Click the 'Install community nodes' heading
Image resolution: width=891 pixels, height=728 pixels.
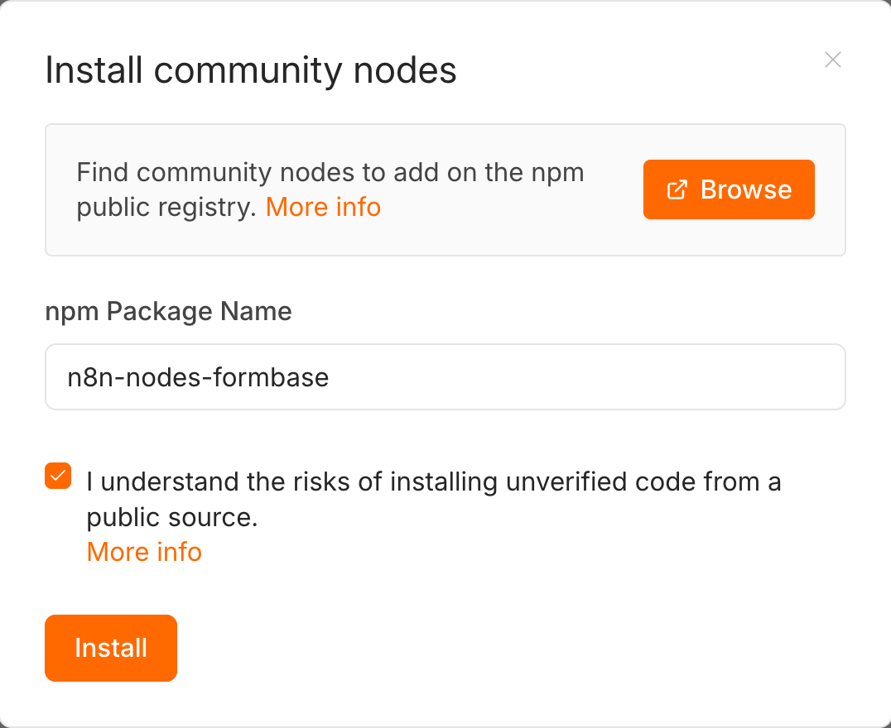point(251,70)
